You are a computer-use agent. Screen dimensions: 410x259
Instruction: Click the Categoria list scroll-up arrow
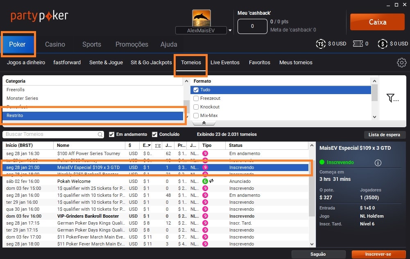click(186, 81)
